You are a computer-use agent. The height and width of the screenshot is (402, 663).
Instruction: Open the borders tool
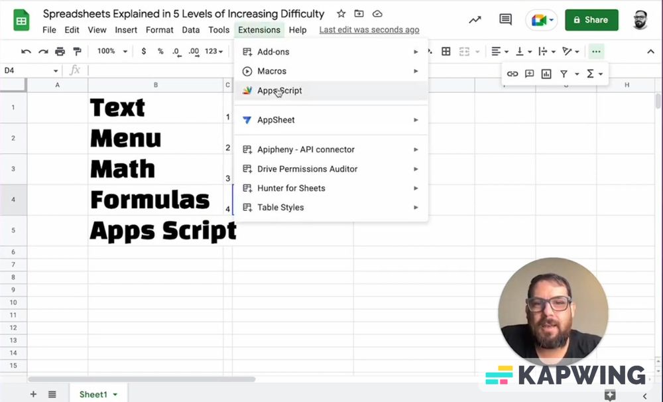coord(446,51)
